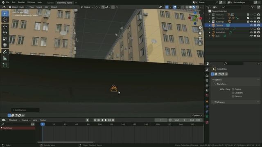Viewport: 262px width, 147px height.
Task: Open the Window menu
Action: pos(31,2)
